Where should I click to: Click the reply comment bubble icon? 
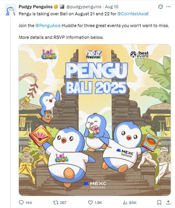[x=21, y=203]
